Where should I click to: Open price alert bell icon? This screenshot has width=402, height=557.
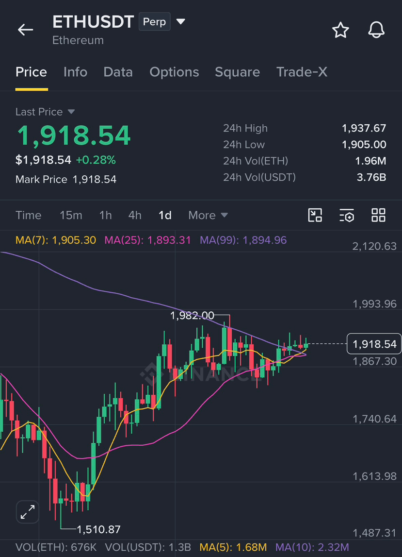click(x=376, y=30)
